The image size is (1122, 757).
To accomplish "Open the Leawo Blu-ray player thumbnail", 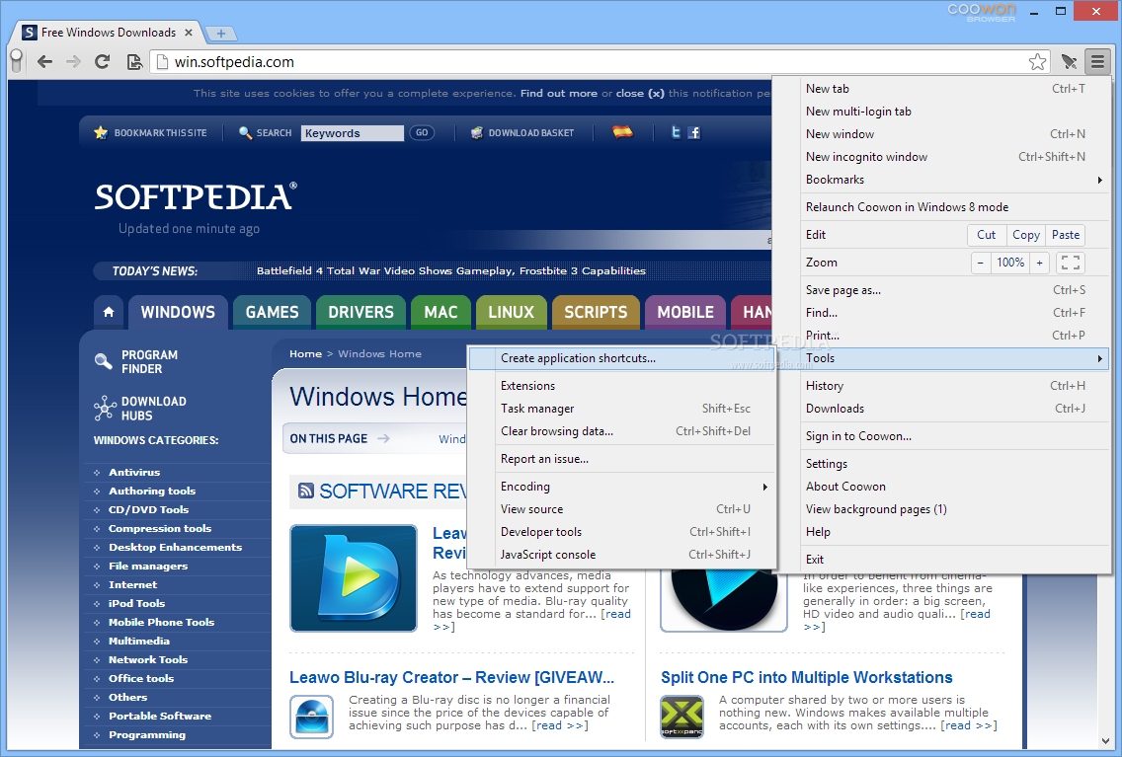I will tap(354, 577).
